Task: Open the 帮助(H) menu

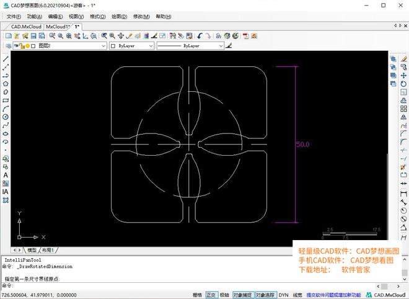Action: 163,17
